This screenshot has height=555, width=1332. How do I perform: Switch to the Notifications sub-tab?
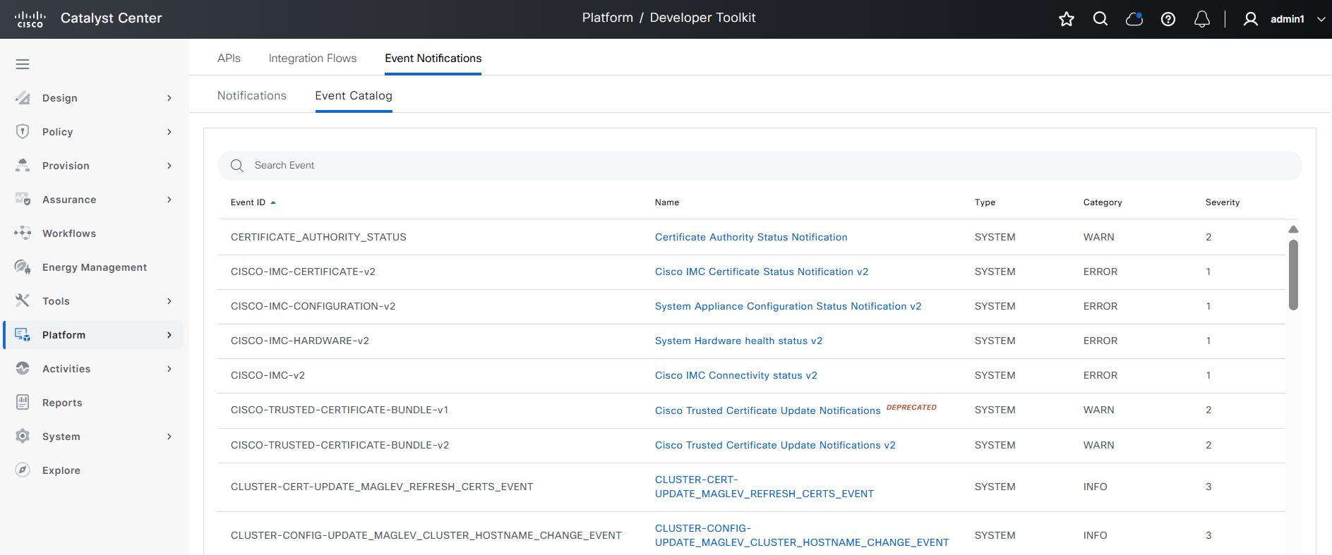coord(251,96)
